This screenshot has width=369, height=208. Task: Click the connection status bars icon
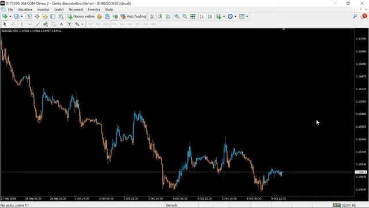tap(337, 205)
